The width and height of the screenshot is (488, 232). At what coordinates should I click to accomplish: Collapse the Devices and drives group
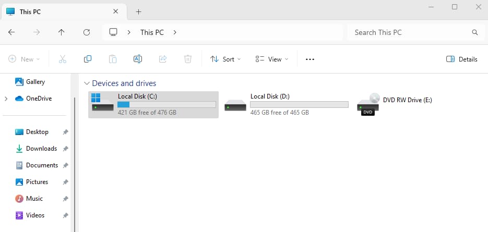(x=87, y=83)
